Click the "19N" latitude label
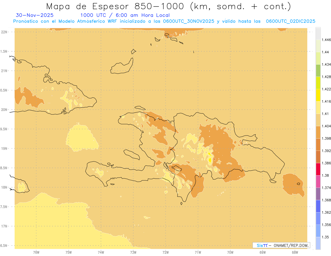 pos(4,149)
